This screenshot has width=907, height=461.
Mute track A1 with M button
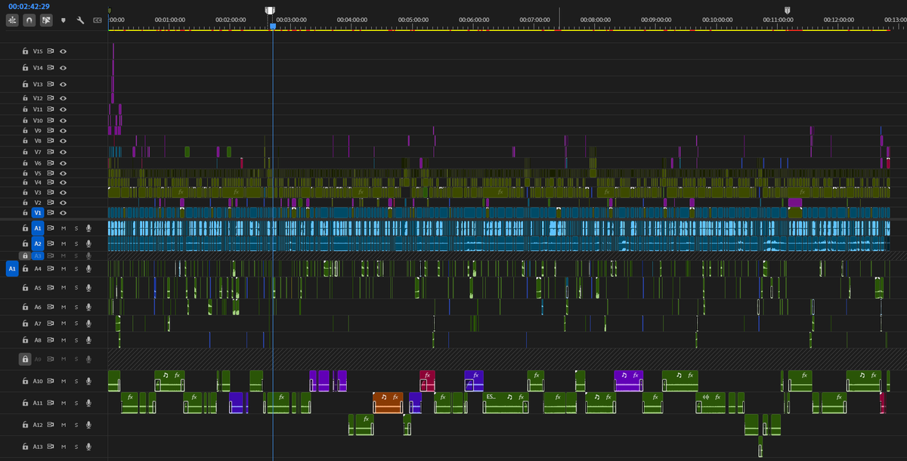pos(63,227)
